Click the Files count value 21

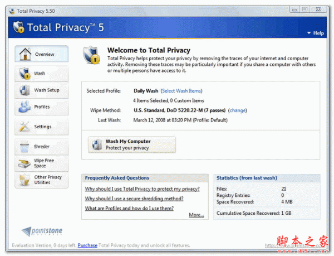284,189
